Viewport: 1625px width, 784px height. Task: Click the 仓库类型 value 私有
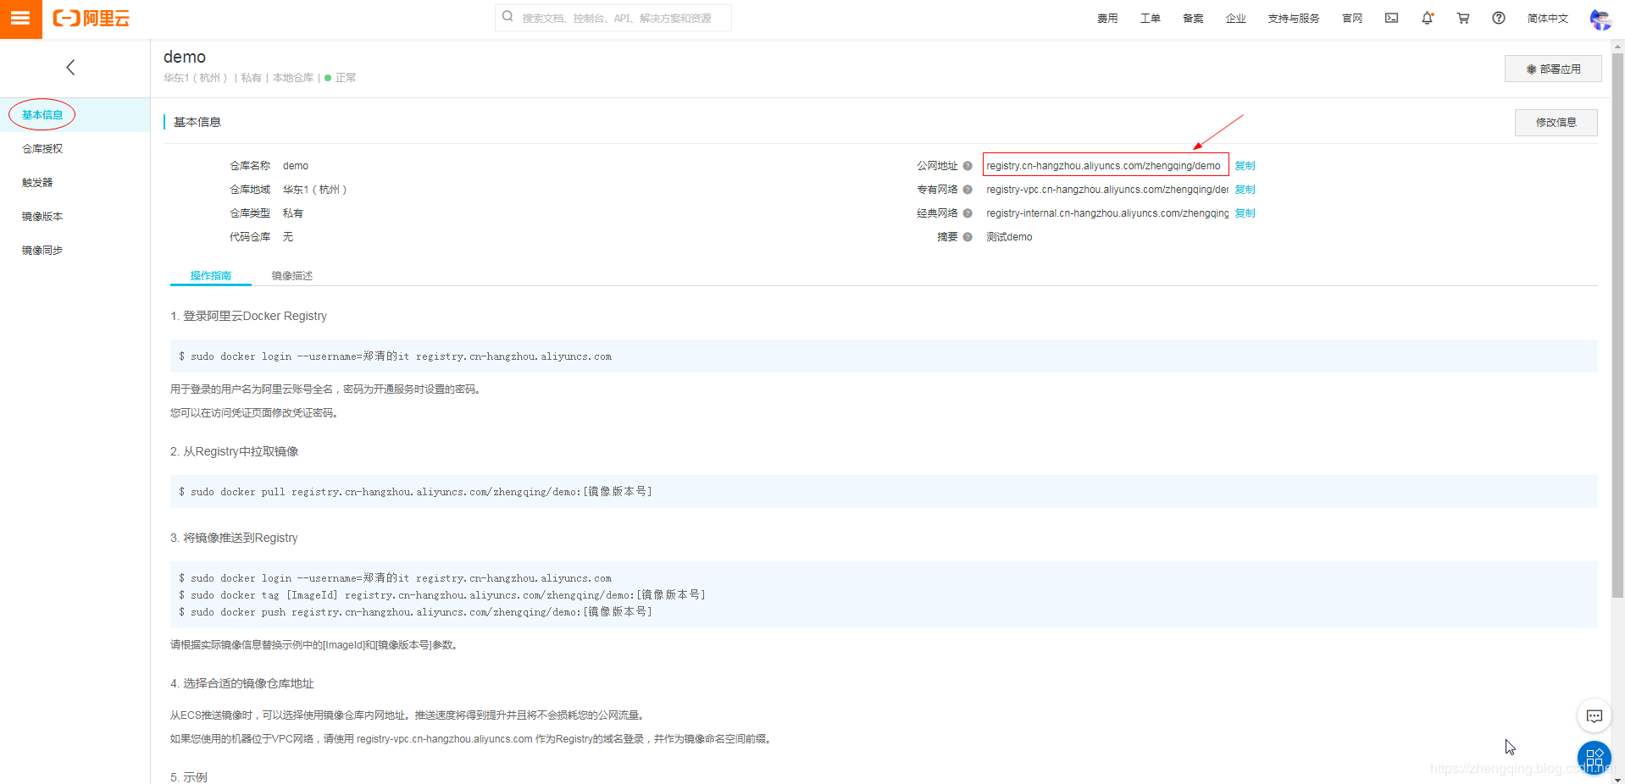point(293,213)
